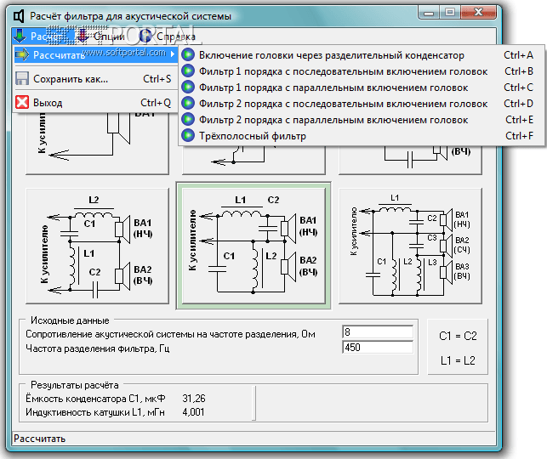Click the Ёмкость конденсатора С1 result 31,26

pos(194,399)
